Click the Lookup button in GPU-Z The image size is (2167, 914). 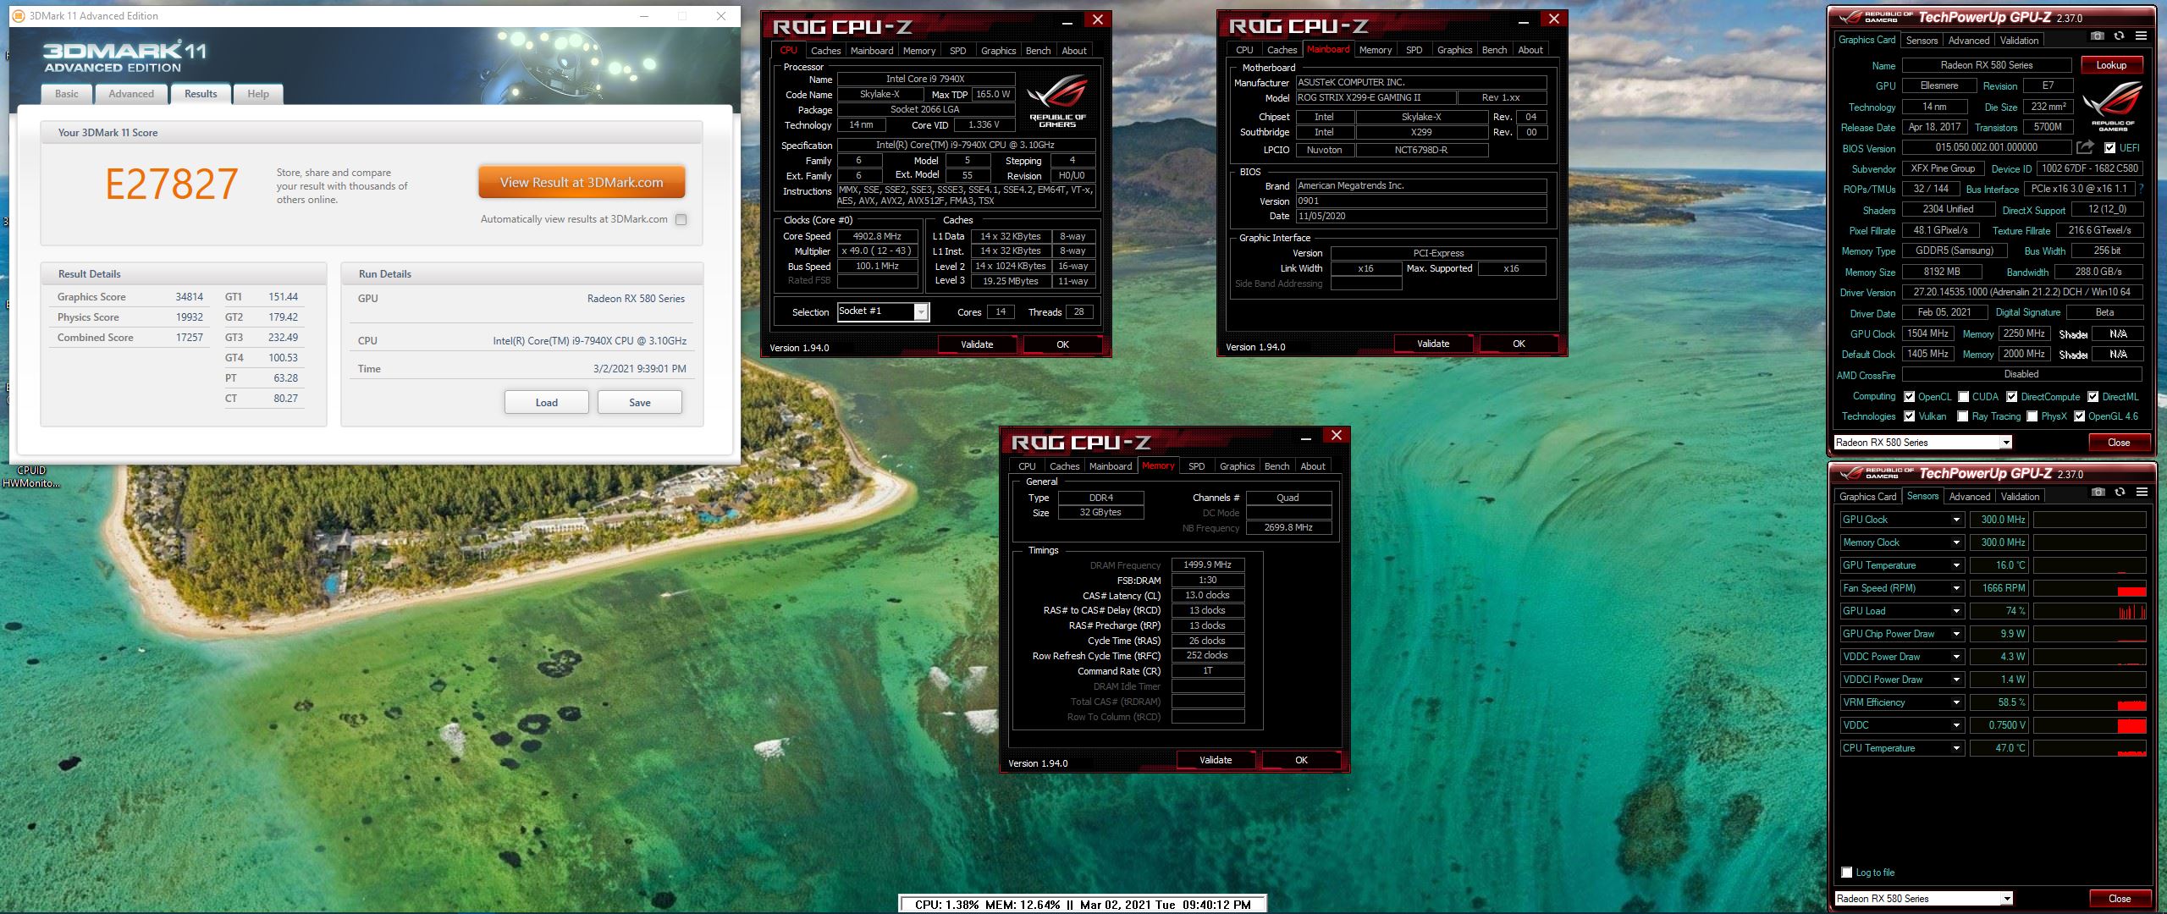point(2110,65)
